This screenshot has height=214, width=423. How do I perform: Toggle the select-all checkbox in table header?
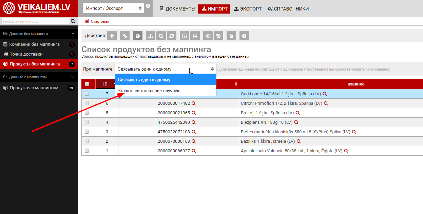[x=87, y=84]
